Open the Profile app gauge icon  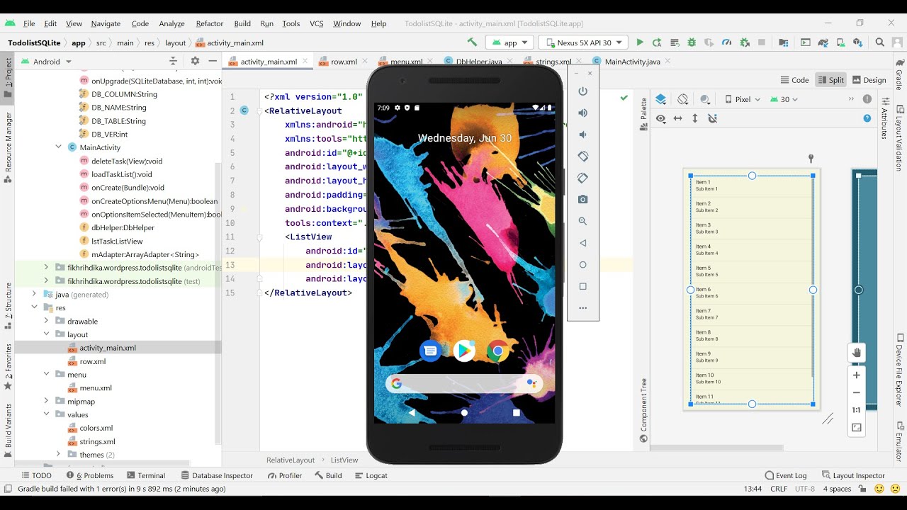coord(726,42)
